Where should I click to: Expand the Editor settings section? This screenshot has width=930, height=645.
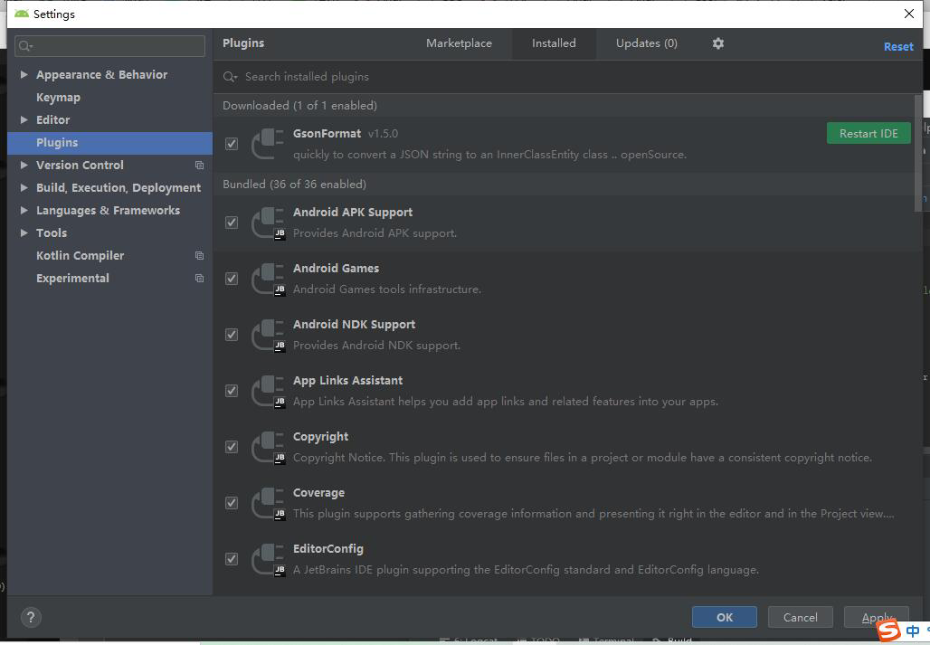pos(24,119)
